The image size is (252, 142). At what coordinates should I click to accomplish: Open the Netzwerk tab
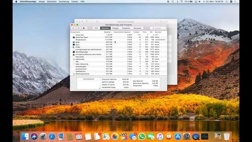pos(137,28)
